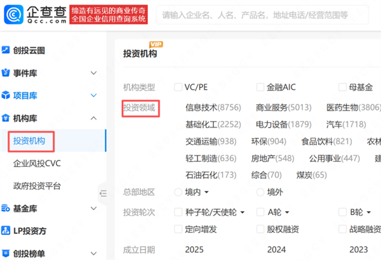
Task: Click the VIP badge beside 投资机构
Action: (x=156, y=44)
